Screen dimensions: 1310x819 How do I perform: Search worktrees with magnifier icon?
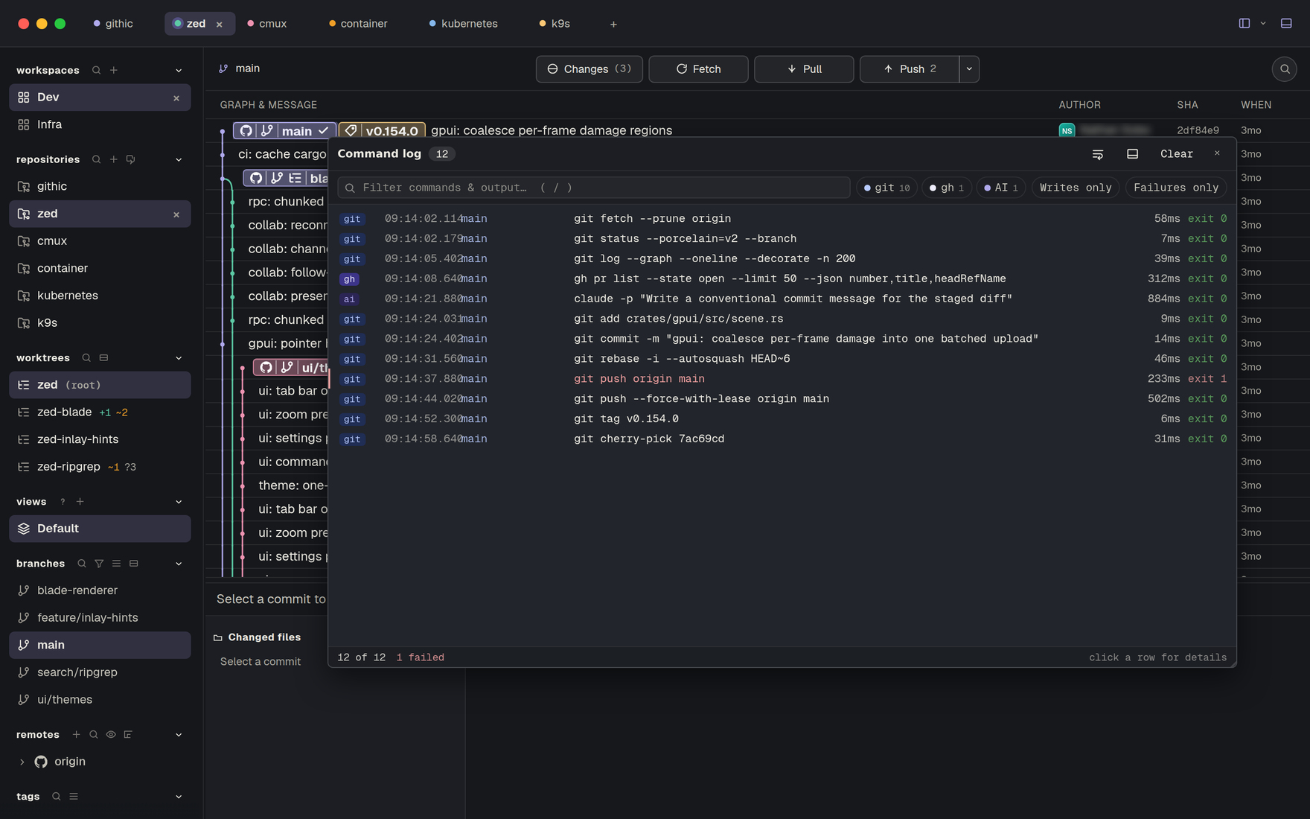[86, 358]
